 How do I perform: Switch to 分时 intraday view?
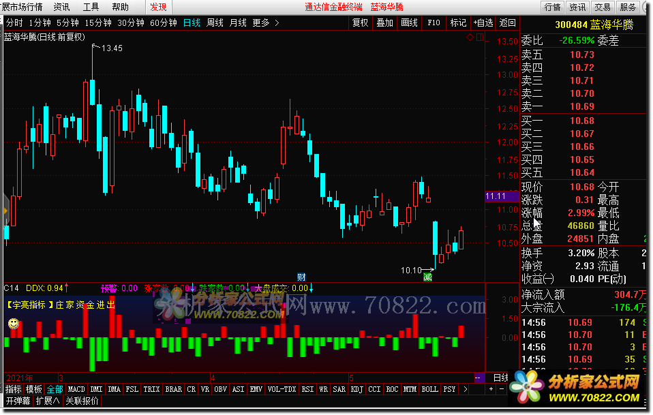14,23
